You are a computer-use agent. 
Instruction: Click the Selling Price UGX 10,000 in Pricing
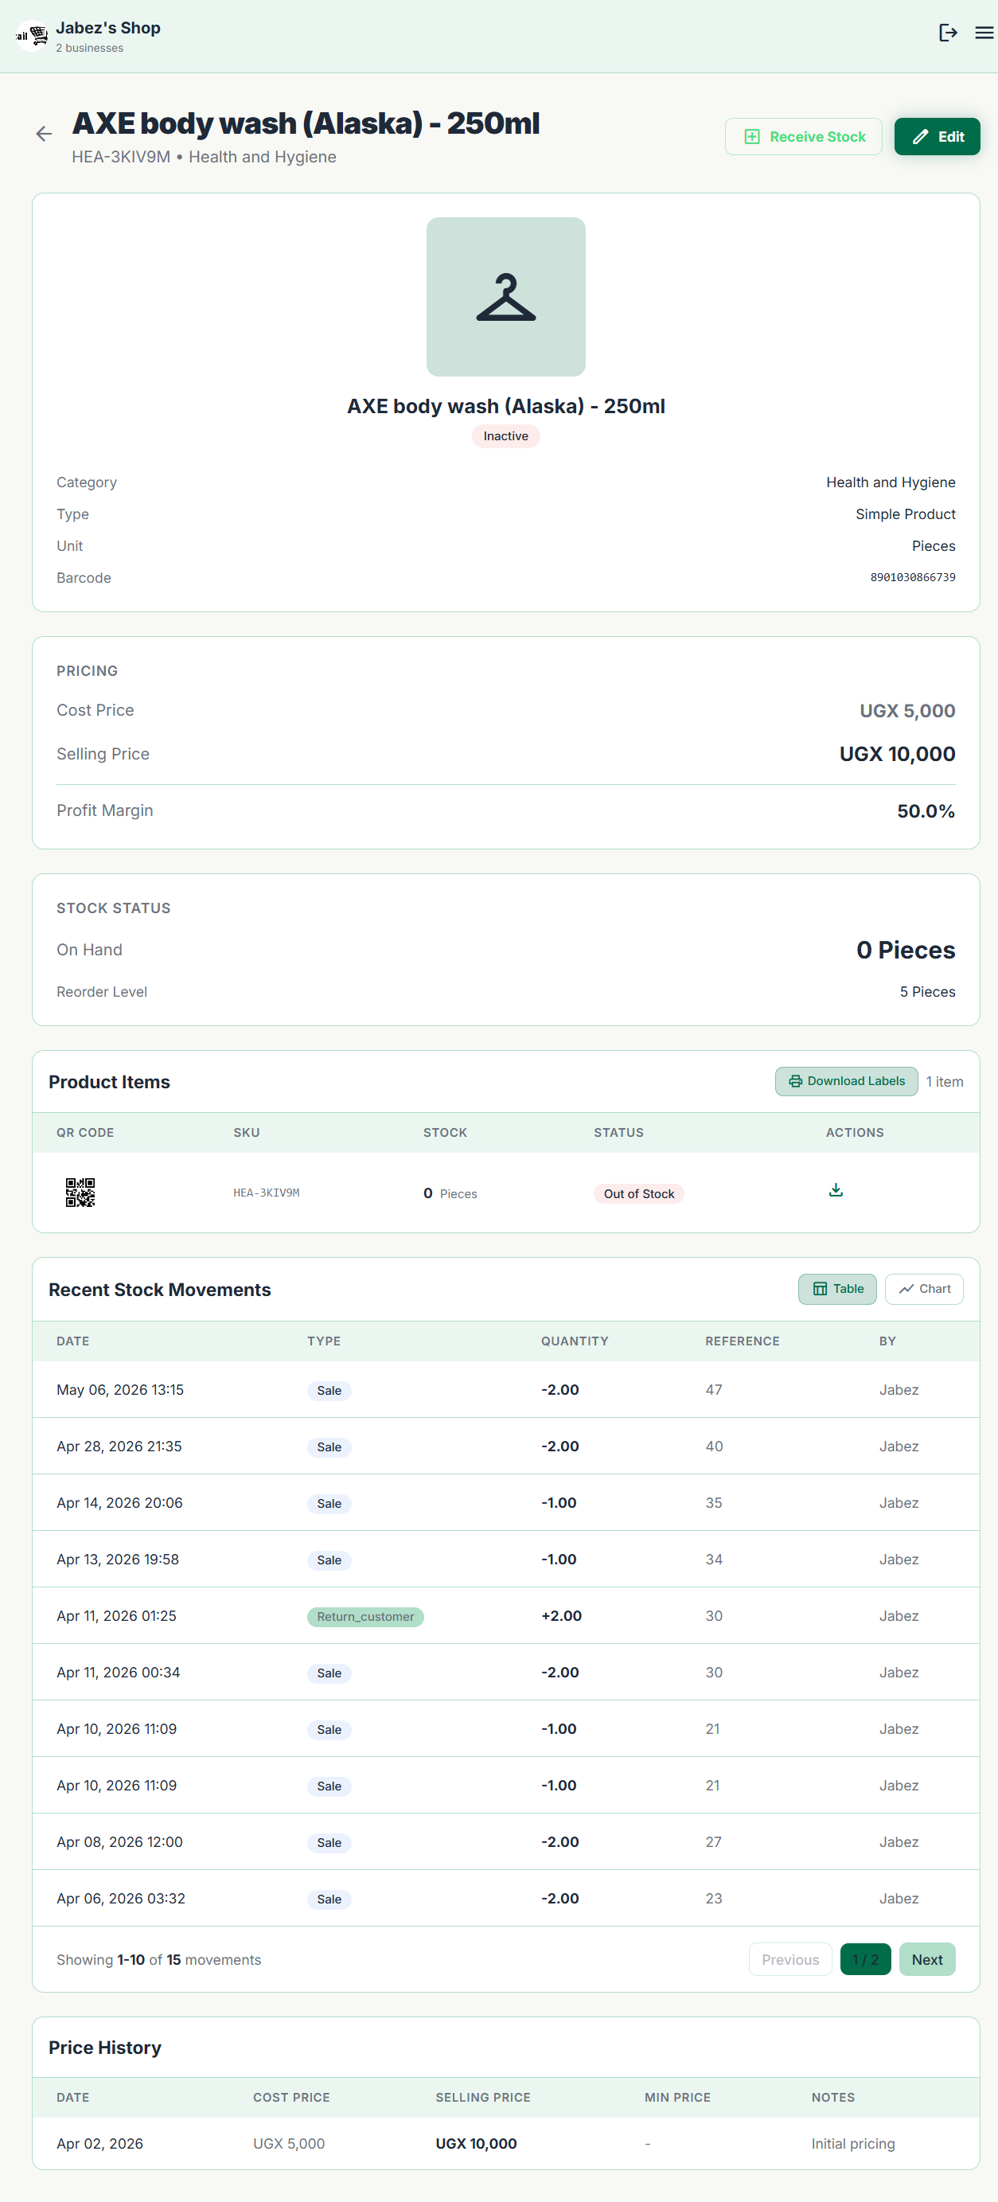click(x=897, y=754)
